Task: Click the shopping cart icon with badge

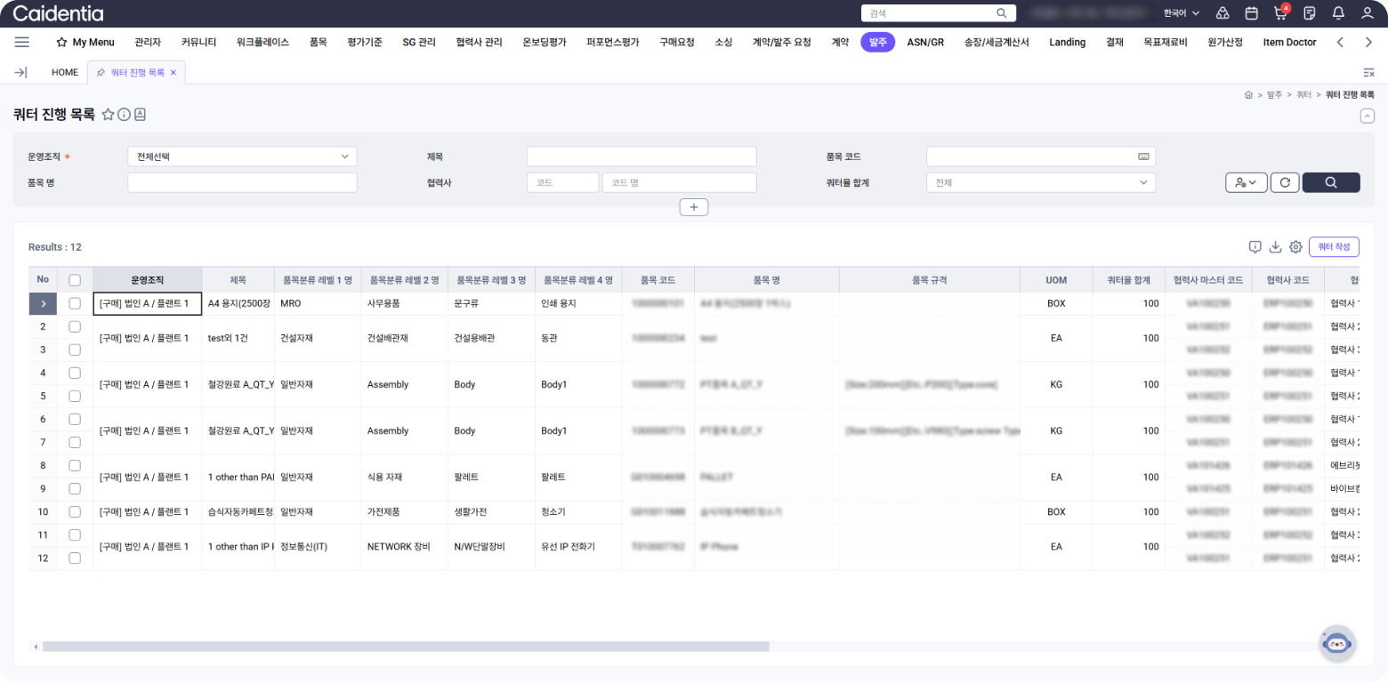Action: [1280, 13]
